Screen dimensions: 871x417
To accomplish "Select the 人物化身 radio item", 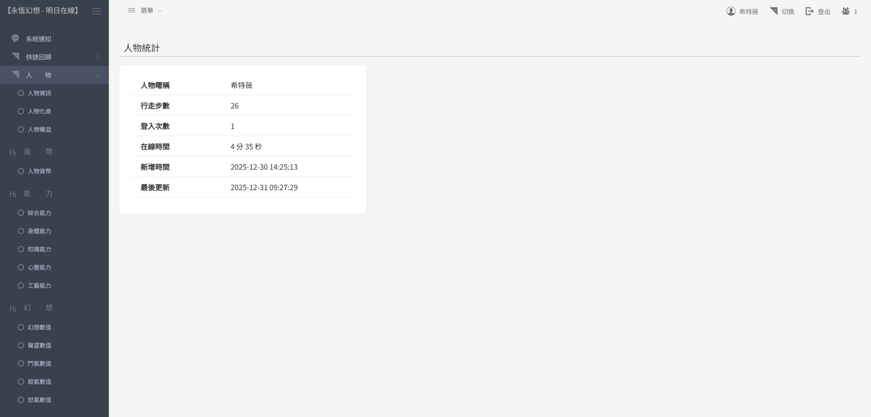I will pos(21,111).
